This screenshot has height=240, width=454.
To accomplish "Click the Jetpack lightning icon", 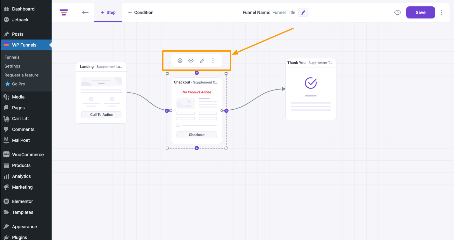I will [6, 20].
